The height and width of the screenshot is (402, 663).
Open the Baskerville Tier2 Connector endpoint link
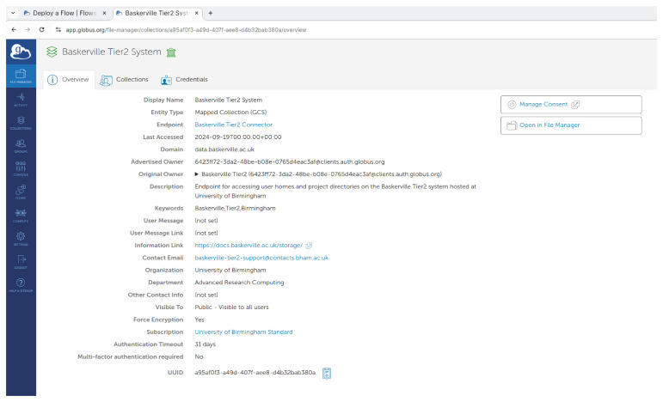tap(233, 125)
